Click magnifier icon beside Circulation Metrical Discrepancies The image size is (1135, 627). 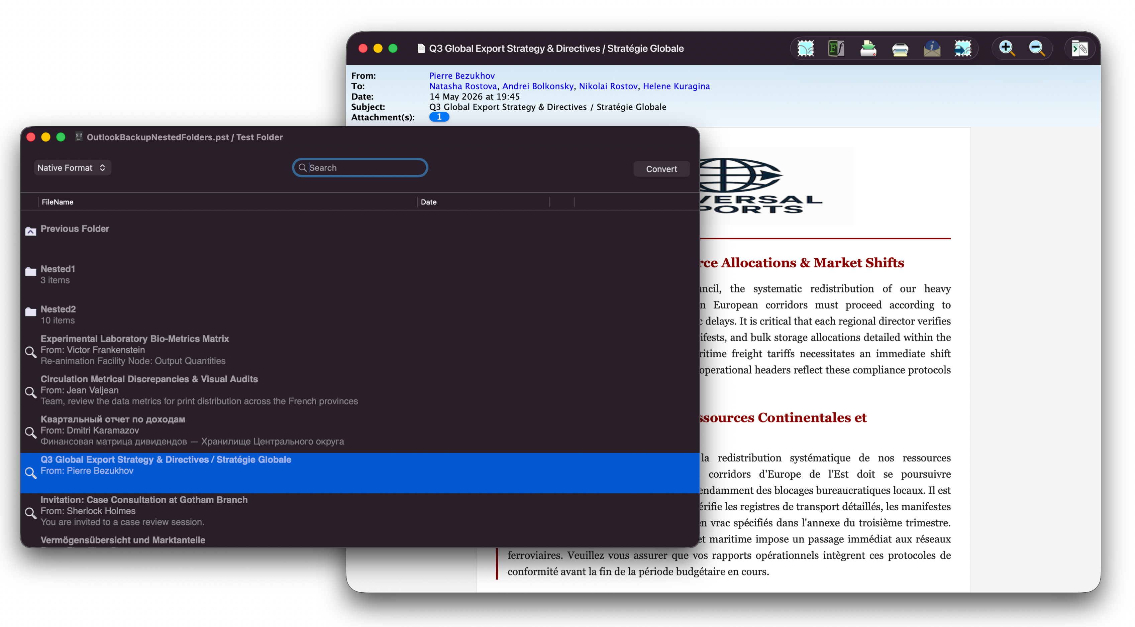pos(30,392)
